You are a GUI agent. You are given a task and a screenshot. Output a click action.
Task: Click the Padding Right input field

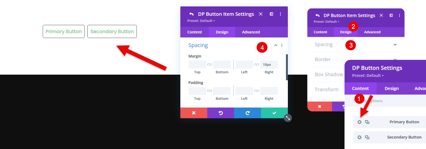pos(269,91)
